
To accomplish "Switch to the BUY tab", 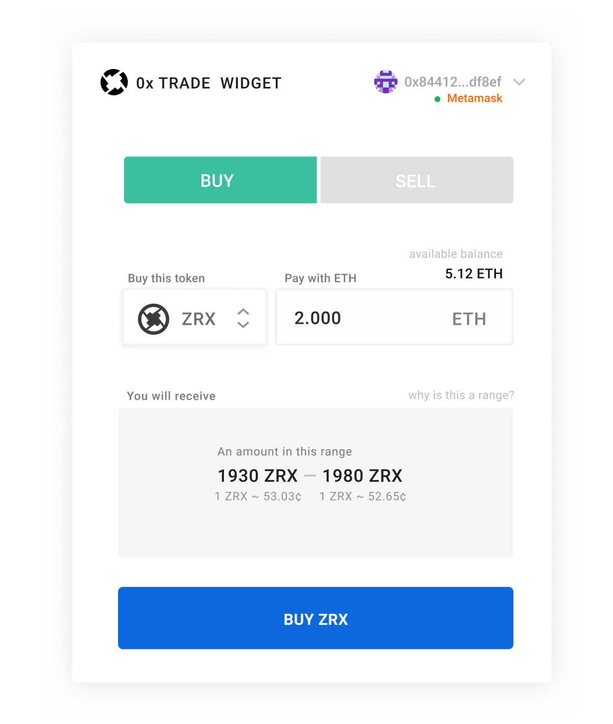I will tap(220, 180).
